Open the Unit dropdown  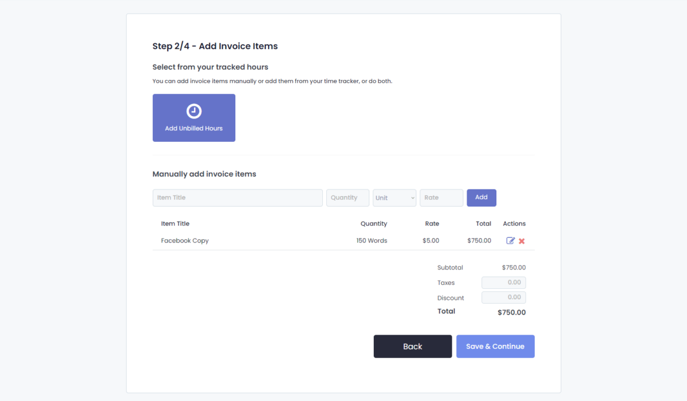394,197
